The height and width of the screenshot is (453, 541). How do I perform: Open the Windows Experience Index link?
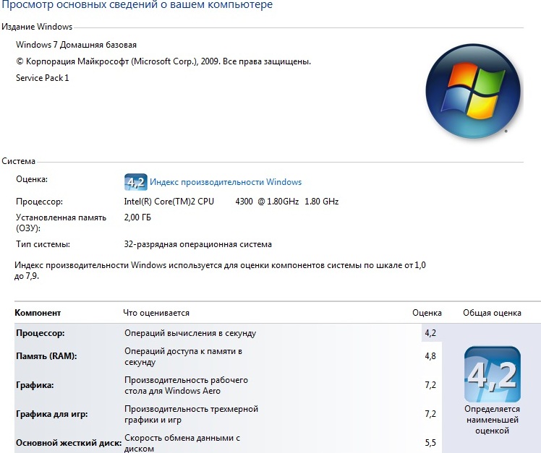pos(226,182)
